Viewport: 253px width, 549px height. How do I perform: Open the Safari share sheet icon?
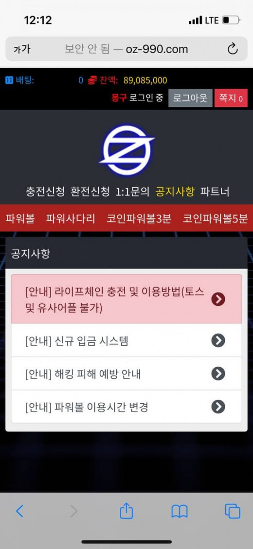coord(126,511)
